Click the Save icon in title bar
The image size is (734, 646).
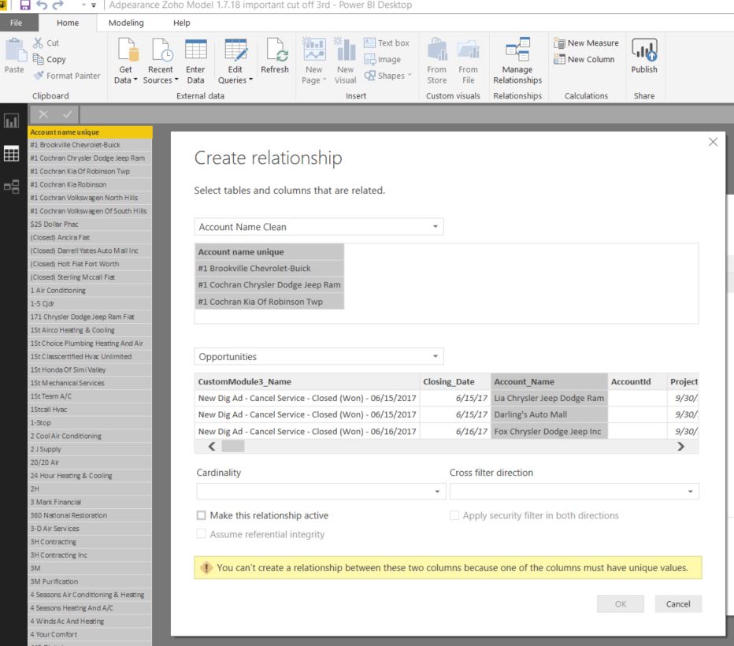24,6
